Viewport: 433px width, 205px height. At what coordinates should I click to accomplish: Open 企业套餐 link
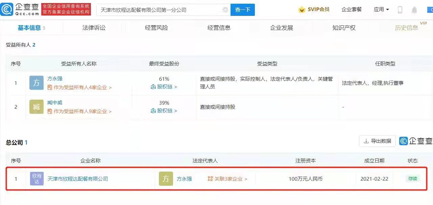click(352, 9)
